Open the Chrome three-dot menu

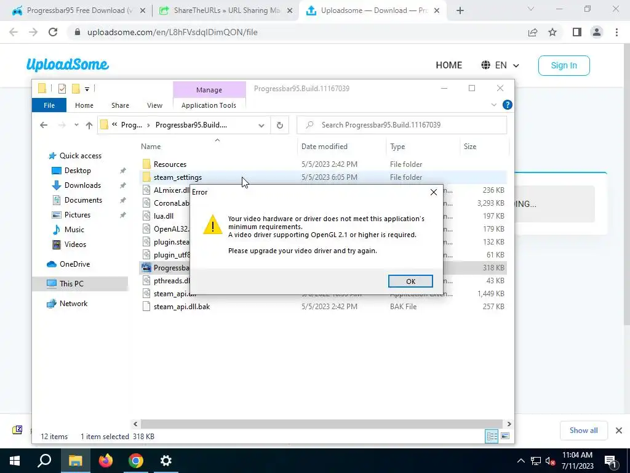(616, 32)
